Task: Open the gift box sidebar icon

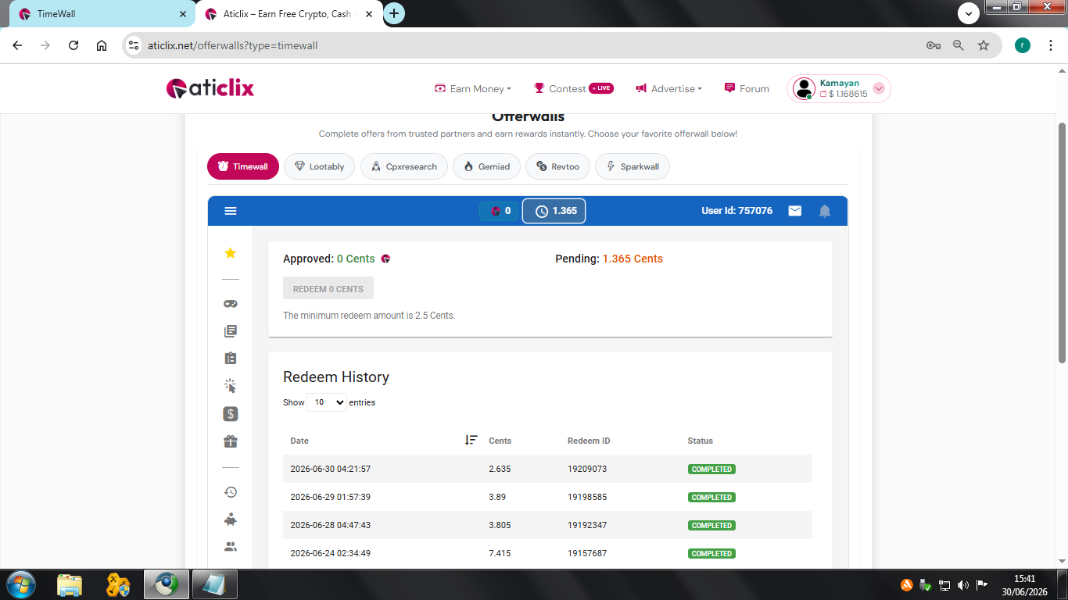Action: click(231, 441)
